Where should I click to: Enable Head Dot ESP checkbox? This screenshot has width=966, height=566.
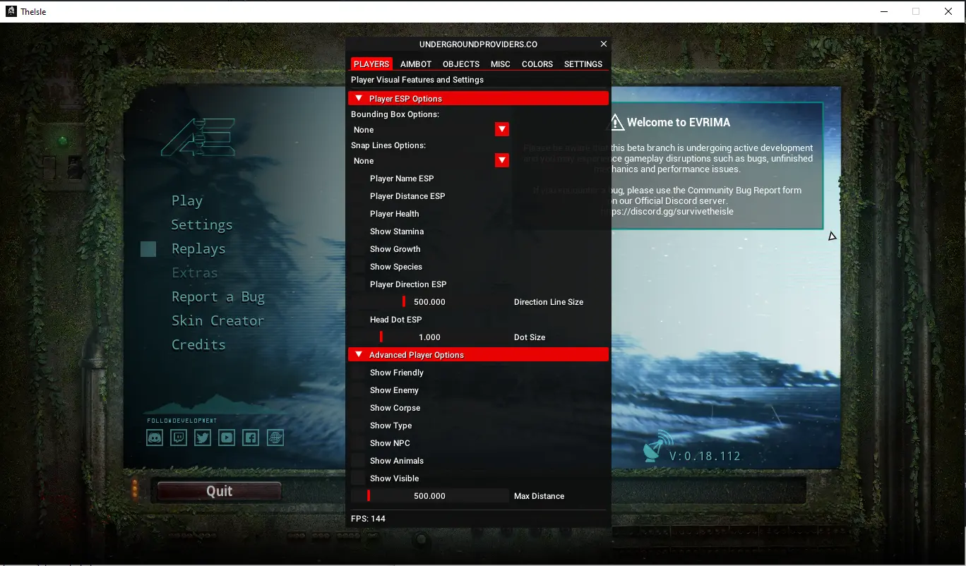tap(359, 320)
